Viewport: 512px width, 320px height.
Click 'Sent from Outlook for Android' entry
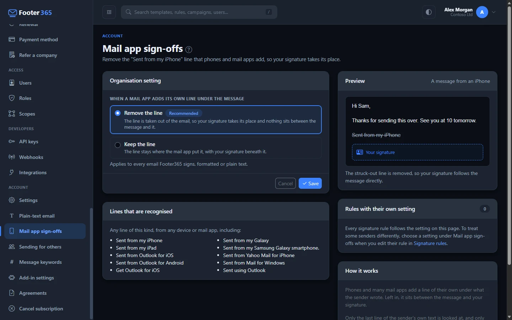(x=150, y=263)
